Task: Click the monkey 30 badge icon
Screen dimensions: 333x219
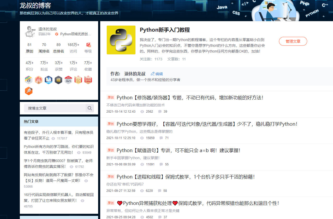Action: (39, 80)
